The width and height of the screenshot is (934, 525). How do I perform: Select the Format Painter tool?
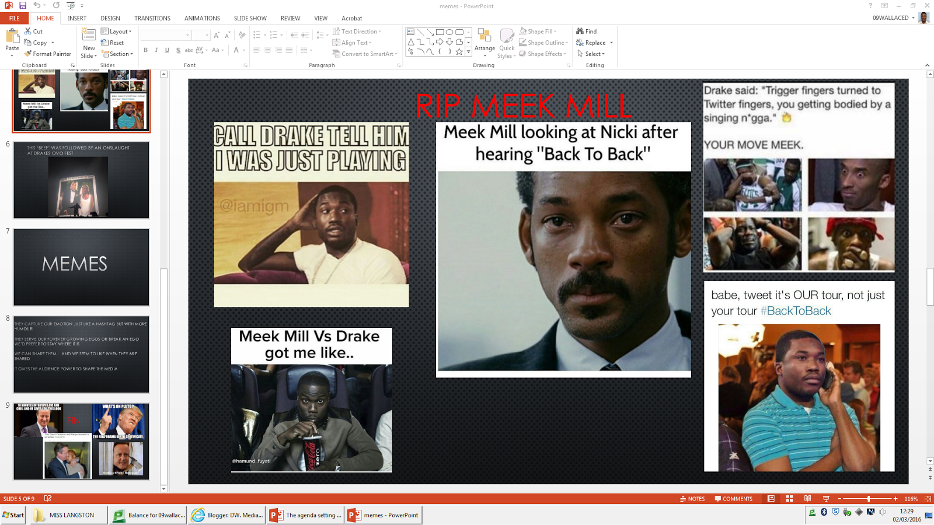tap(47, 54)
